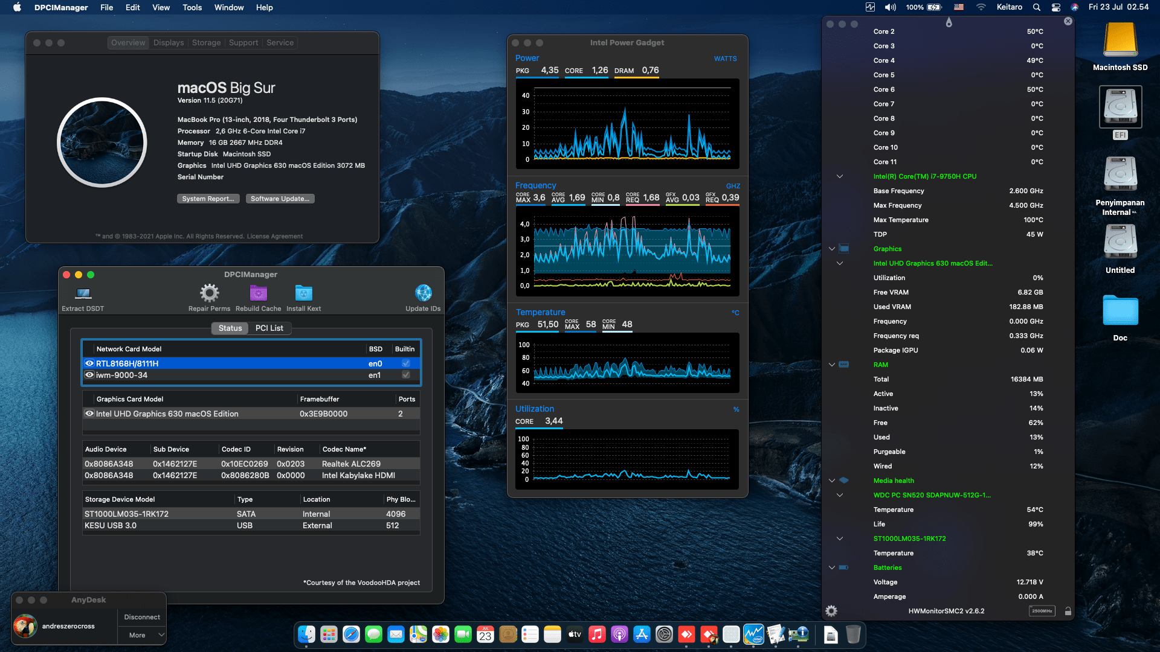This screenshot has height=652, width=1160.
Task: Click the Update IDs globe icon
Action: coord(423,293)
